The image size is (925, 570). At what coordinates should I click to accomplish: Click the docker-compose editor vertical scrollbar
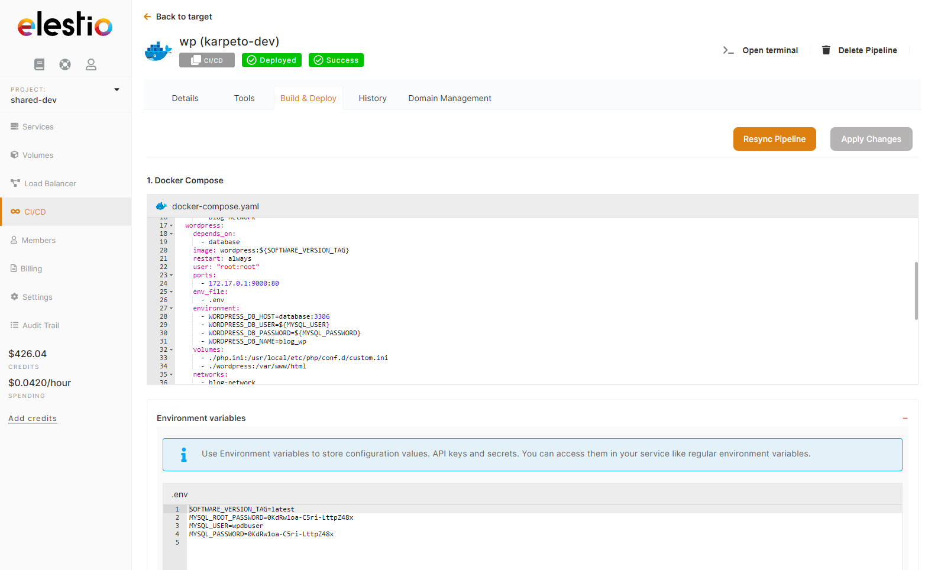[916, 290]
